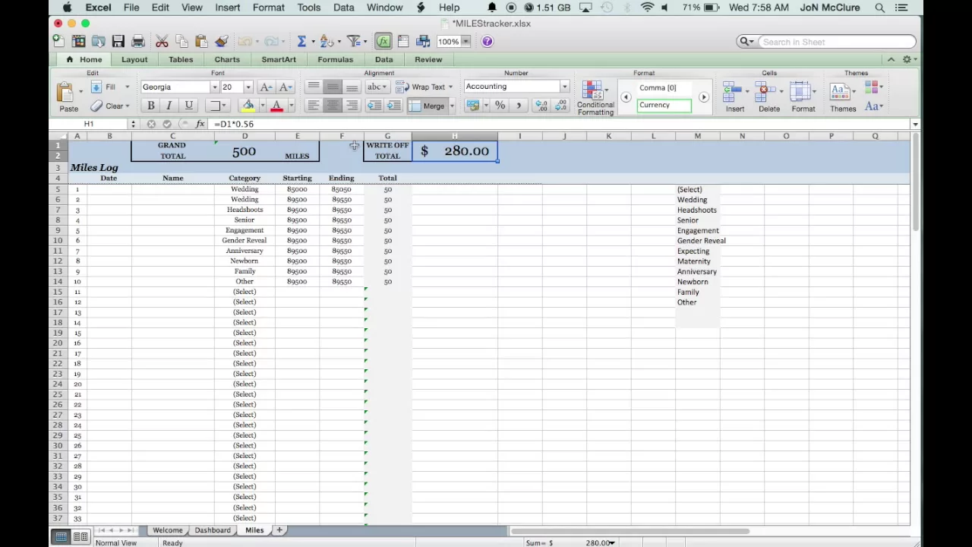Click Decrease Decimal icon
This screenshot has width=972, height=547.
click(x=560, y=106)
